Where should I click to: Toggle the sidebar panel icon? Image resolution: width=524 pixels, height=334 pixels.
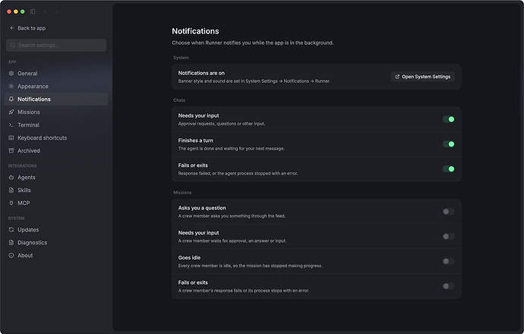click(x=33, y=11)
